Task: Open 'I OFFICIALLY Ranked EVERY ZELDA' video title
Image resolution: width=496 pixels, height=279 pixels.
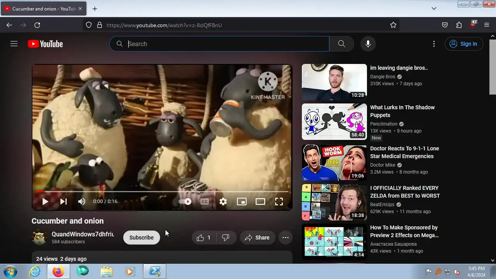Action: [405, 192]
